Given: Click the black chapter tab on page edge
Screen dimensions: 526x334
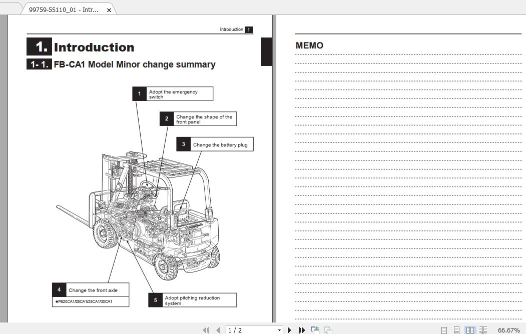Looking at the screenshot, I should coord(266,51).
